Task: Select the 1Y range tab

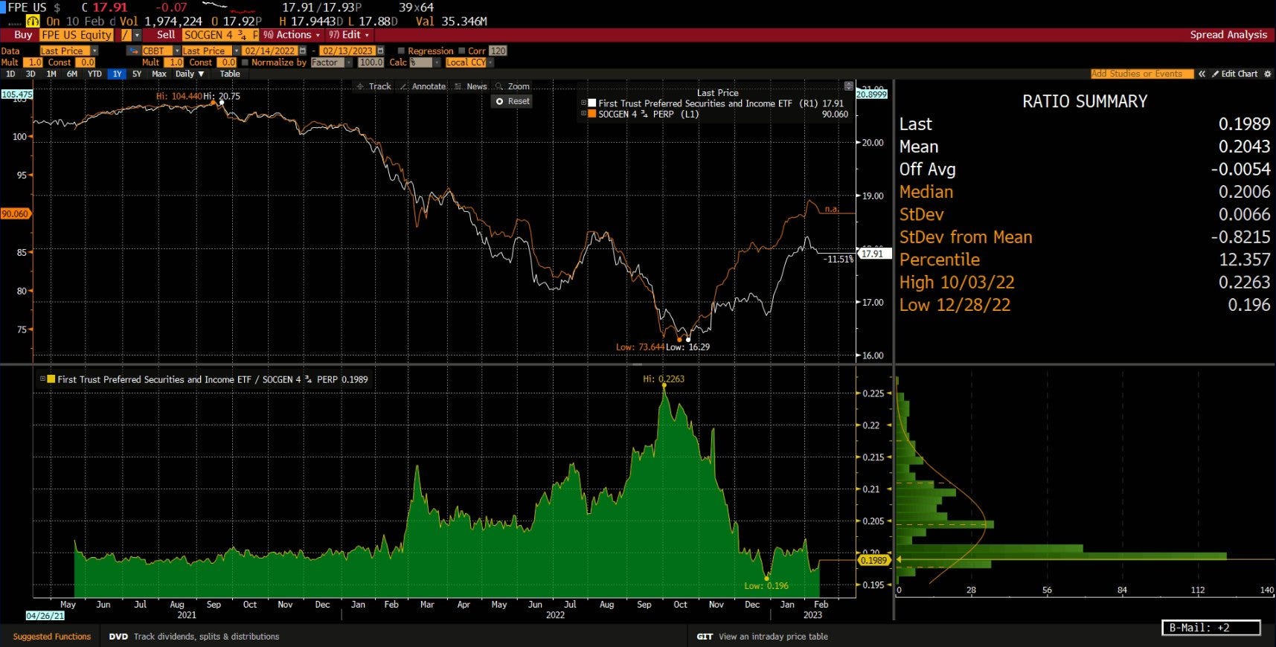Action: click(117, 74)
